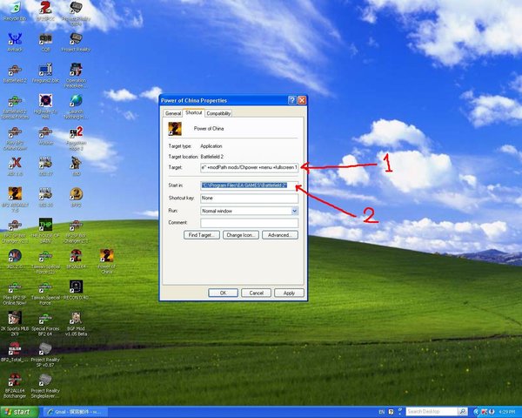Select the Special Forces BF2 64 shortcut
Image resolution: width=522 pixels, height=418 pixels.
45,324
